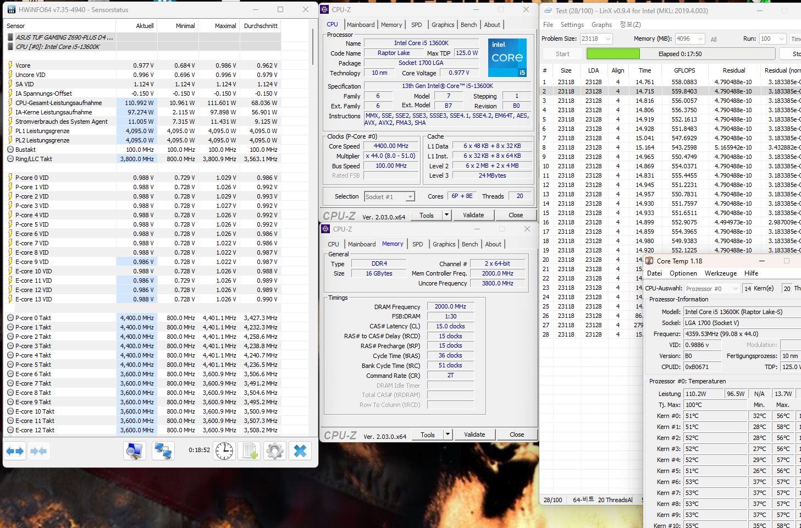Click the icon beside CPU [#0] i5-13600K row
The height and width of the screenshot is (528, 801).
coord(10,47)
